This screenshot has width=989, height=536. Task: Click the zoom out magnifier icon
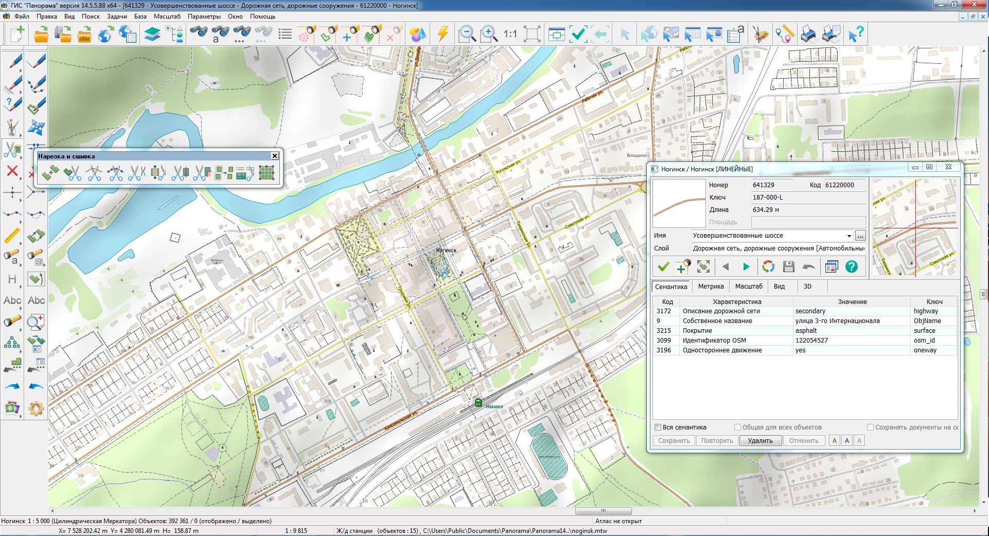[467, 34]
